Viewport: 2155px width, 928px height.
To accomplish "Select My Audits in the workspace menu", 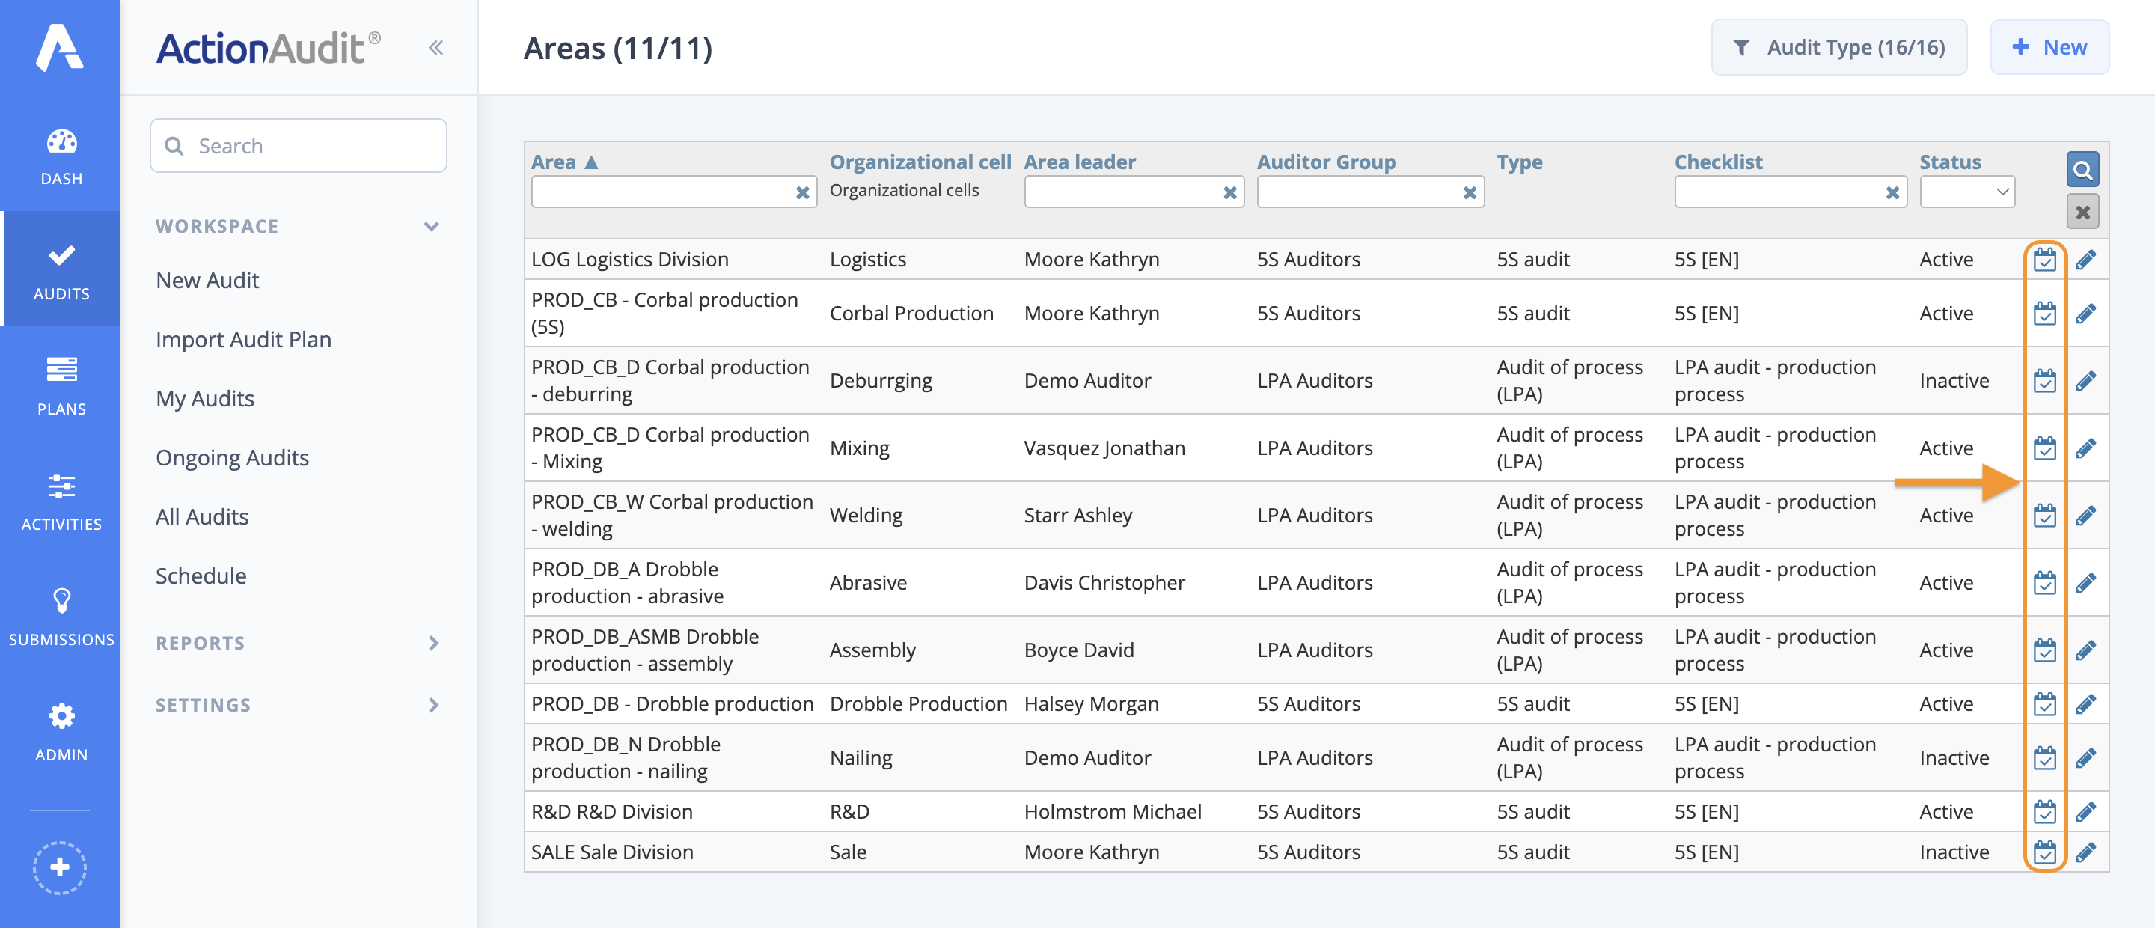I will (x=204, y=398).
